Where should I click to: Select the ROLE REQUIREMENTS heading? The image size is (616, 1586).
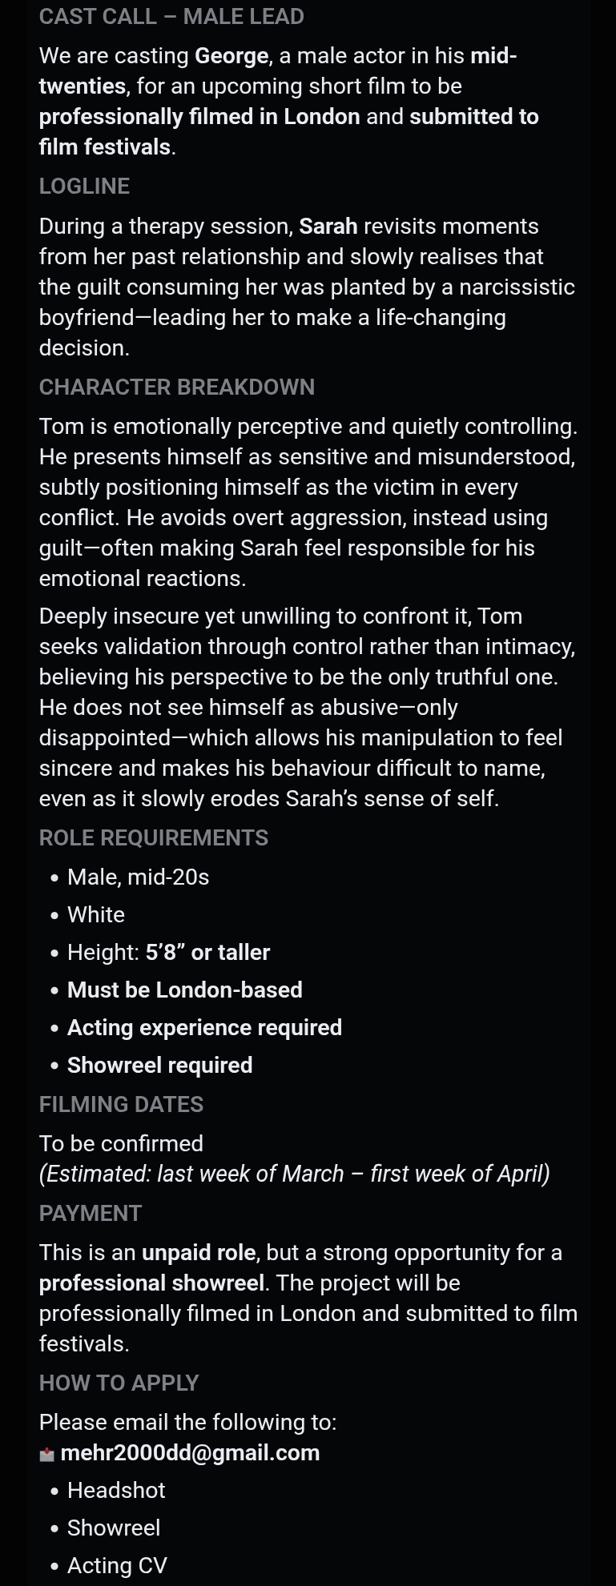click(154, 837)
